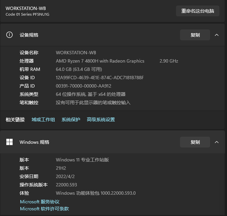Click the 体验 label

[24, 193]
